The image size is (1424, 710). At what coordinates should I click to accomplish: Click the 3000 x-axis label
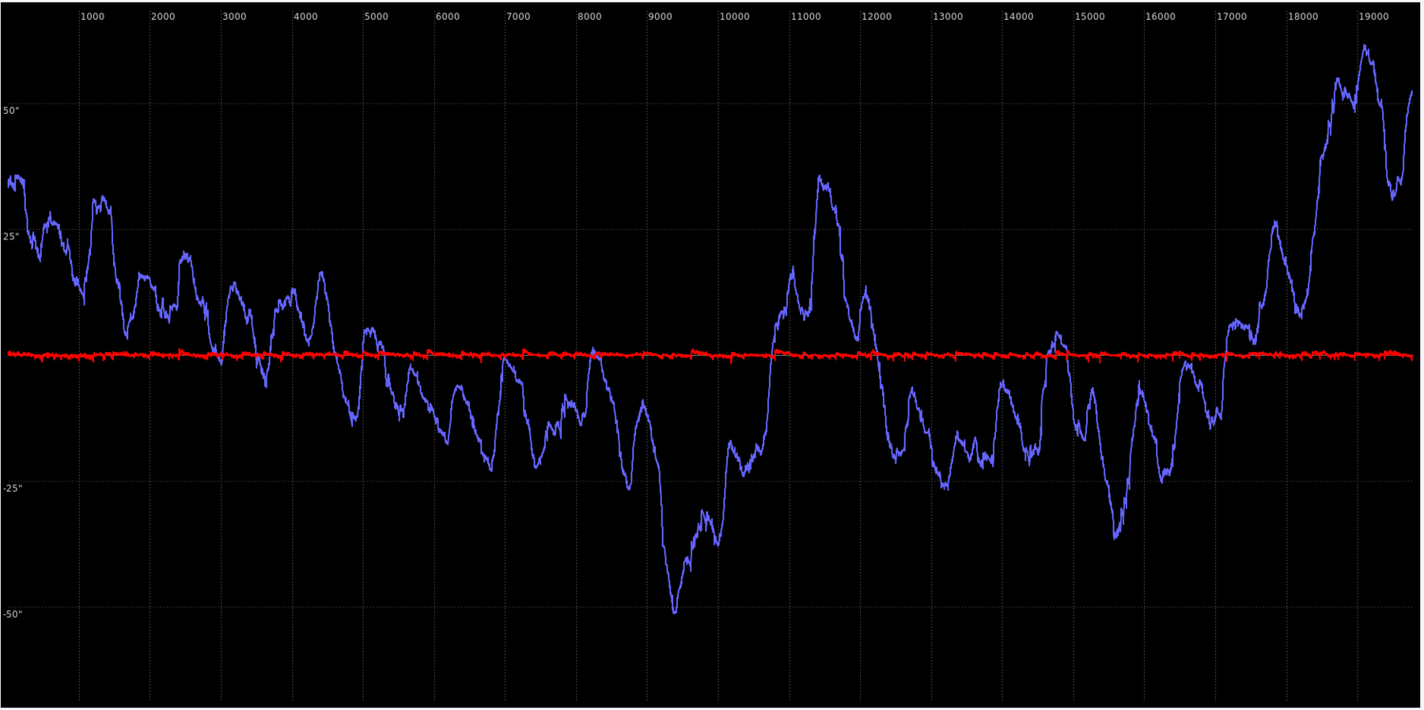click(x=234, y=17)
